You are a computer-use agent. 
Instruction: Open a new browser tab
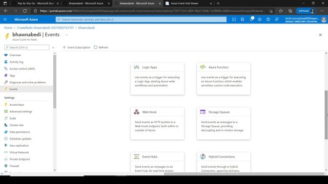click(218, 4)
